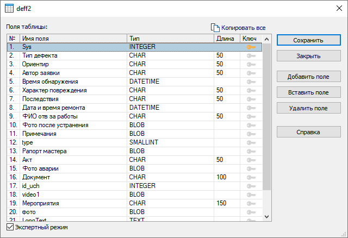Select the Автор заявки field name

[41, 73]
